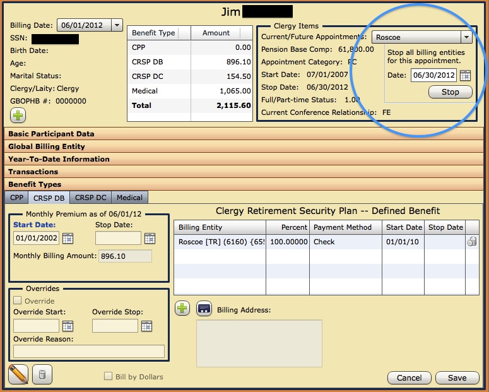489x392 pixels.
Task: Toggle the Override checkbox
Action: tap(18, 300)
